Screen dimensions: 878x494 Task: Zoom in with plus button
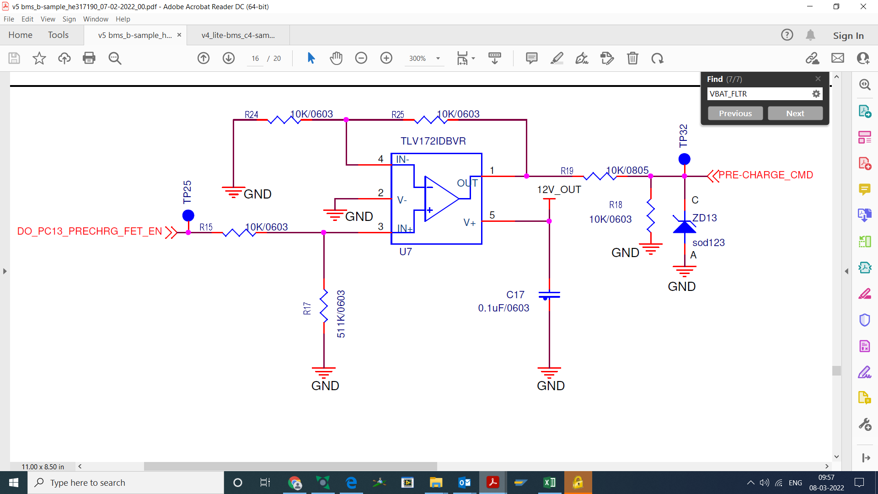[386, 58]
